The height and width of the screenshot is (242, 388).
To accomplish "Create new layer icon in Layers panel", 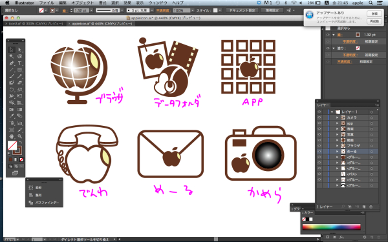I will [x=363, y=207].
